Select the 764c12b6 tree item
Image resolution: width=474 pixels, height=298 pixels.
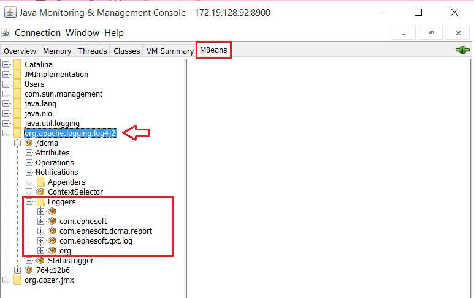point(53,270)
